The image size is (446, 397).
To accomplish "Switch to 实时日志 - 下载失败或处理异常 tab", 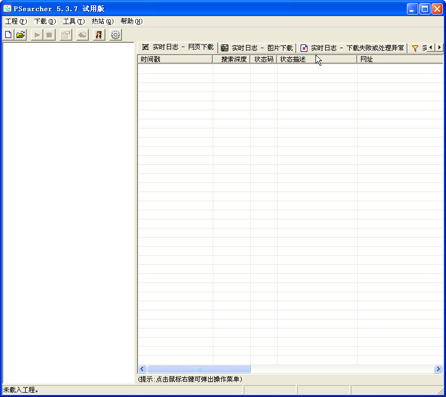I will [352, 48].
